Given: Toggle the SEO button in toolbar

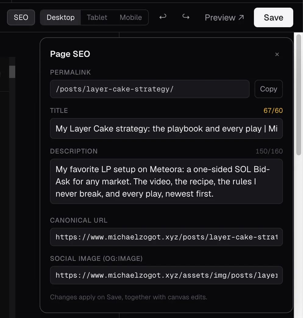Looking at the screenshot, I should [21, 17].
